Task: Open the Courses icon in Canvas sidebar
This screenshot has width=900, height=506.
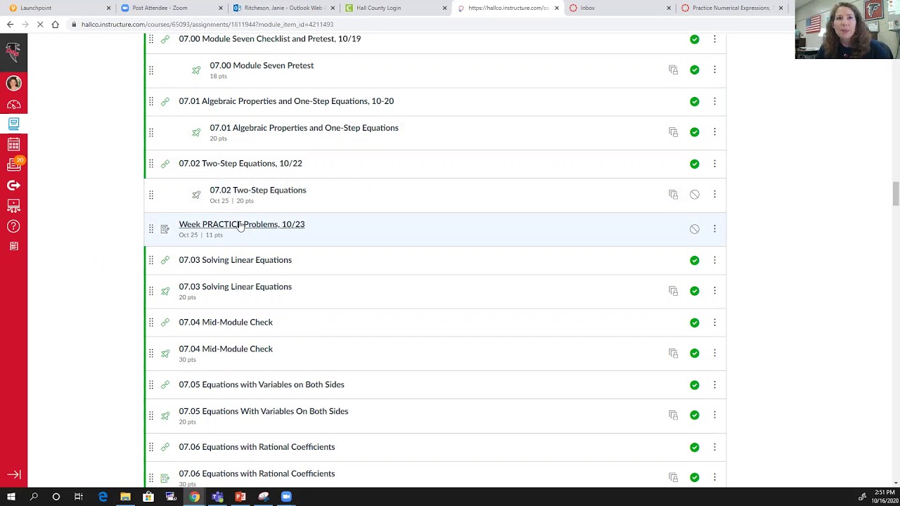Action: point(13,124)
